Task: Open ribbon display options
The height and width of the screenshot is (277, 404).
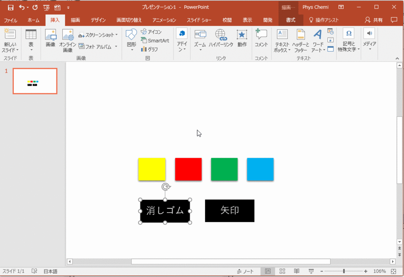Action: 341,7
